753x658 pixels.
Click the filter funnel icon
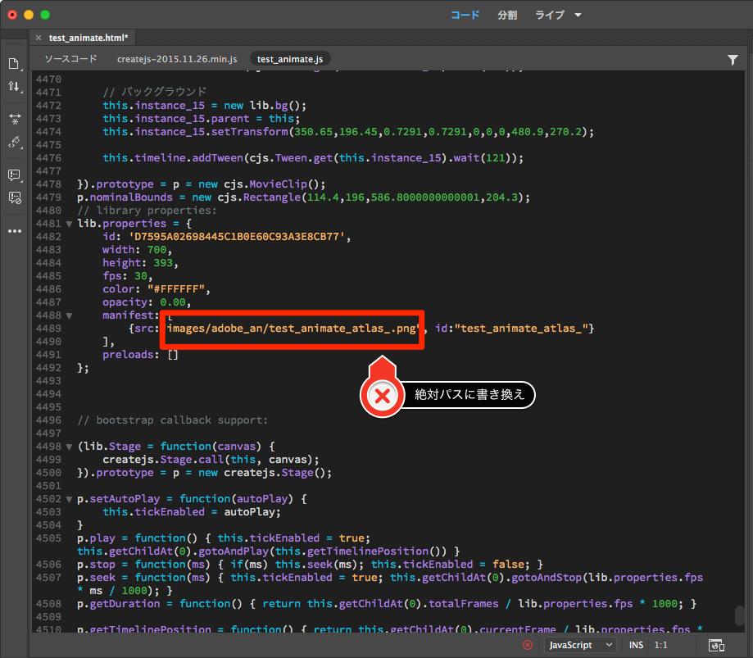click(x=733, y=60)
